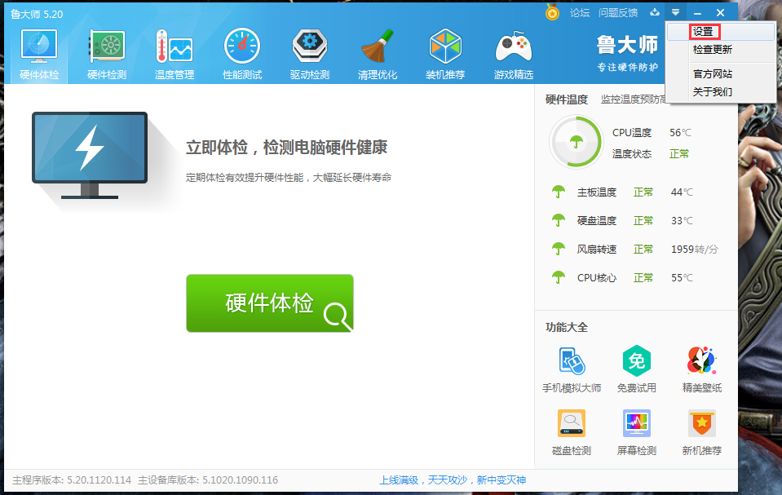Viewport: 782px width, 495px height.
Task: Select the 温度管理 temperature management icon
Action: point(173,51)
